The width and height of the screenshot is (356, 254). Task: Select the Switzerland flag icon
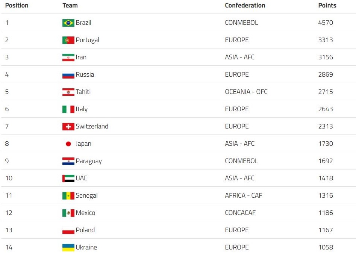coord(68,127)
